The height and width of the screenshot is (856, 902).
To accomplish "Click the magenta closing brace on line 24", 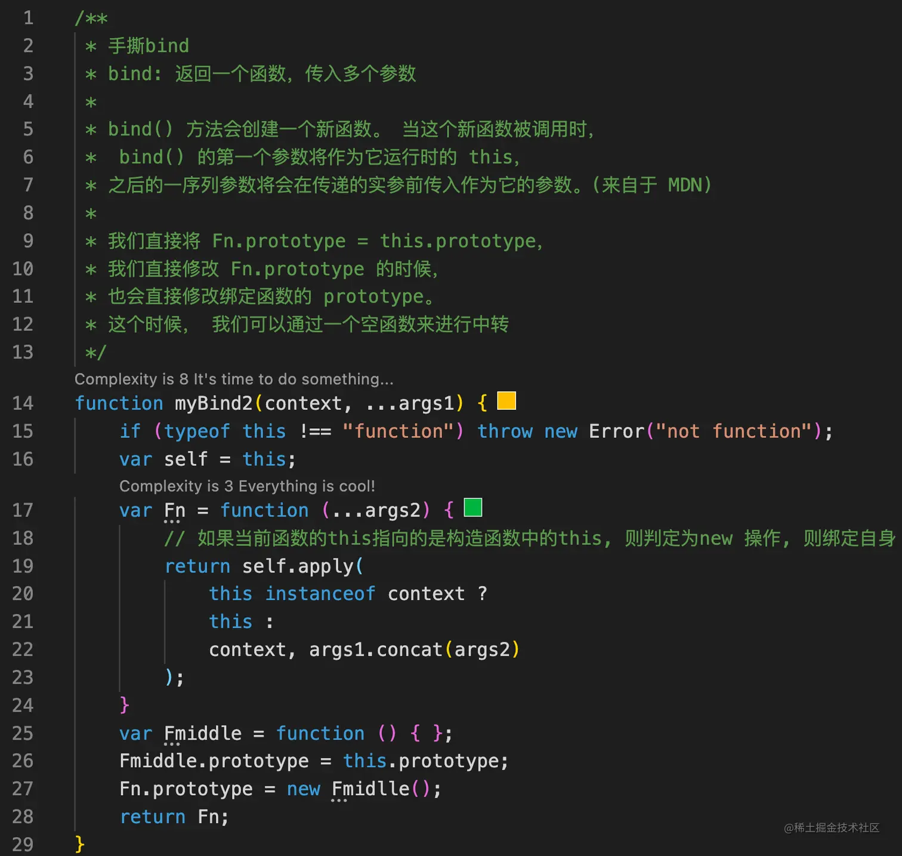I will coord(124,704).
